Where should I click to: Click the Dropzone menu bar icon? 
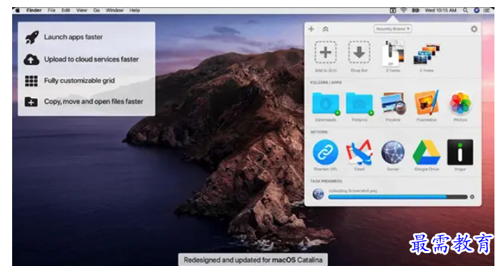pyautogui.click(x=393, y=11)
